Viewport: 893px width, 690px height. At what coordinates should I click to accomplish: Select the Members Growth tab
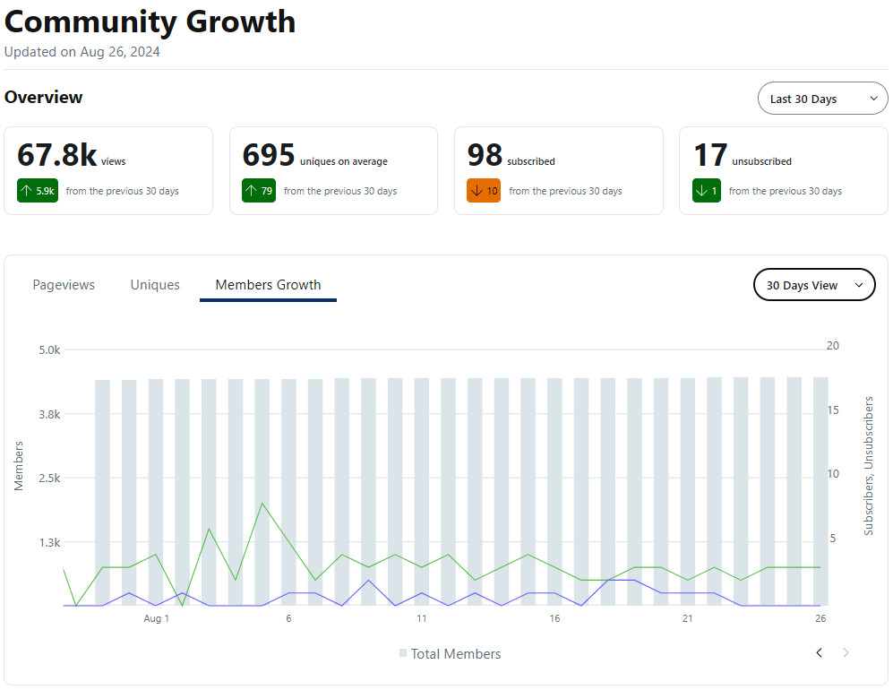point(268,285)
